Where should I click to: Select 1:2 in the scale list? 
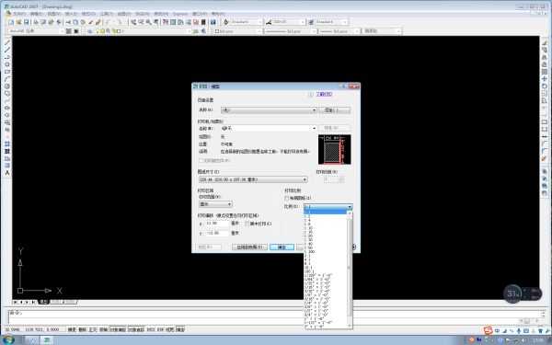(x=326, y=216)
